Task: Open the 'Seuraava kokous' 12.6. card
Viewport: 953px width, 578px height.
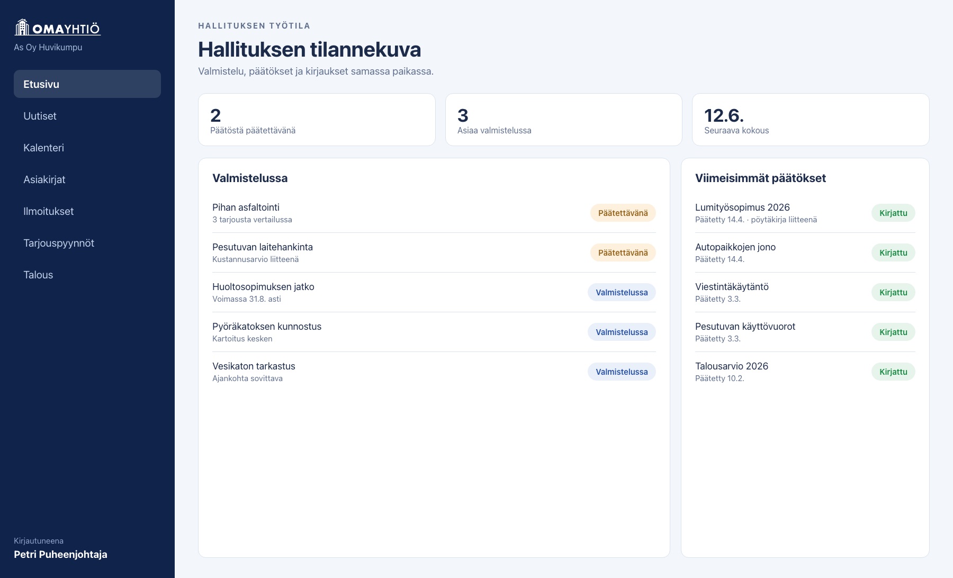Action: pos(811,120)
